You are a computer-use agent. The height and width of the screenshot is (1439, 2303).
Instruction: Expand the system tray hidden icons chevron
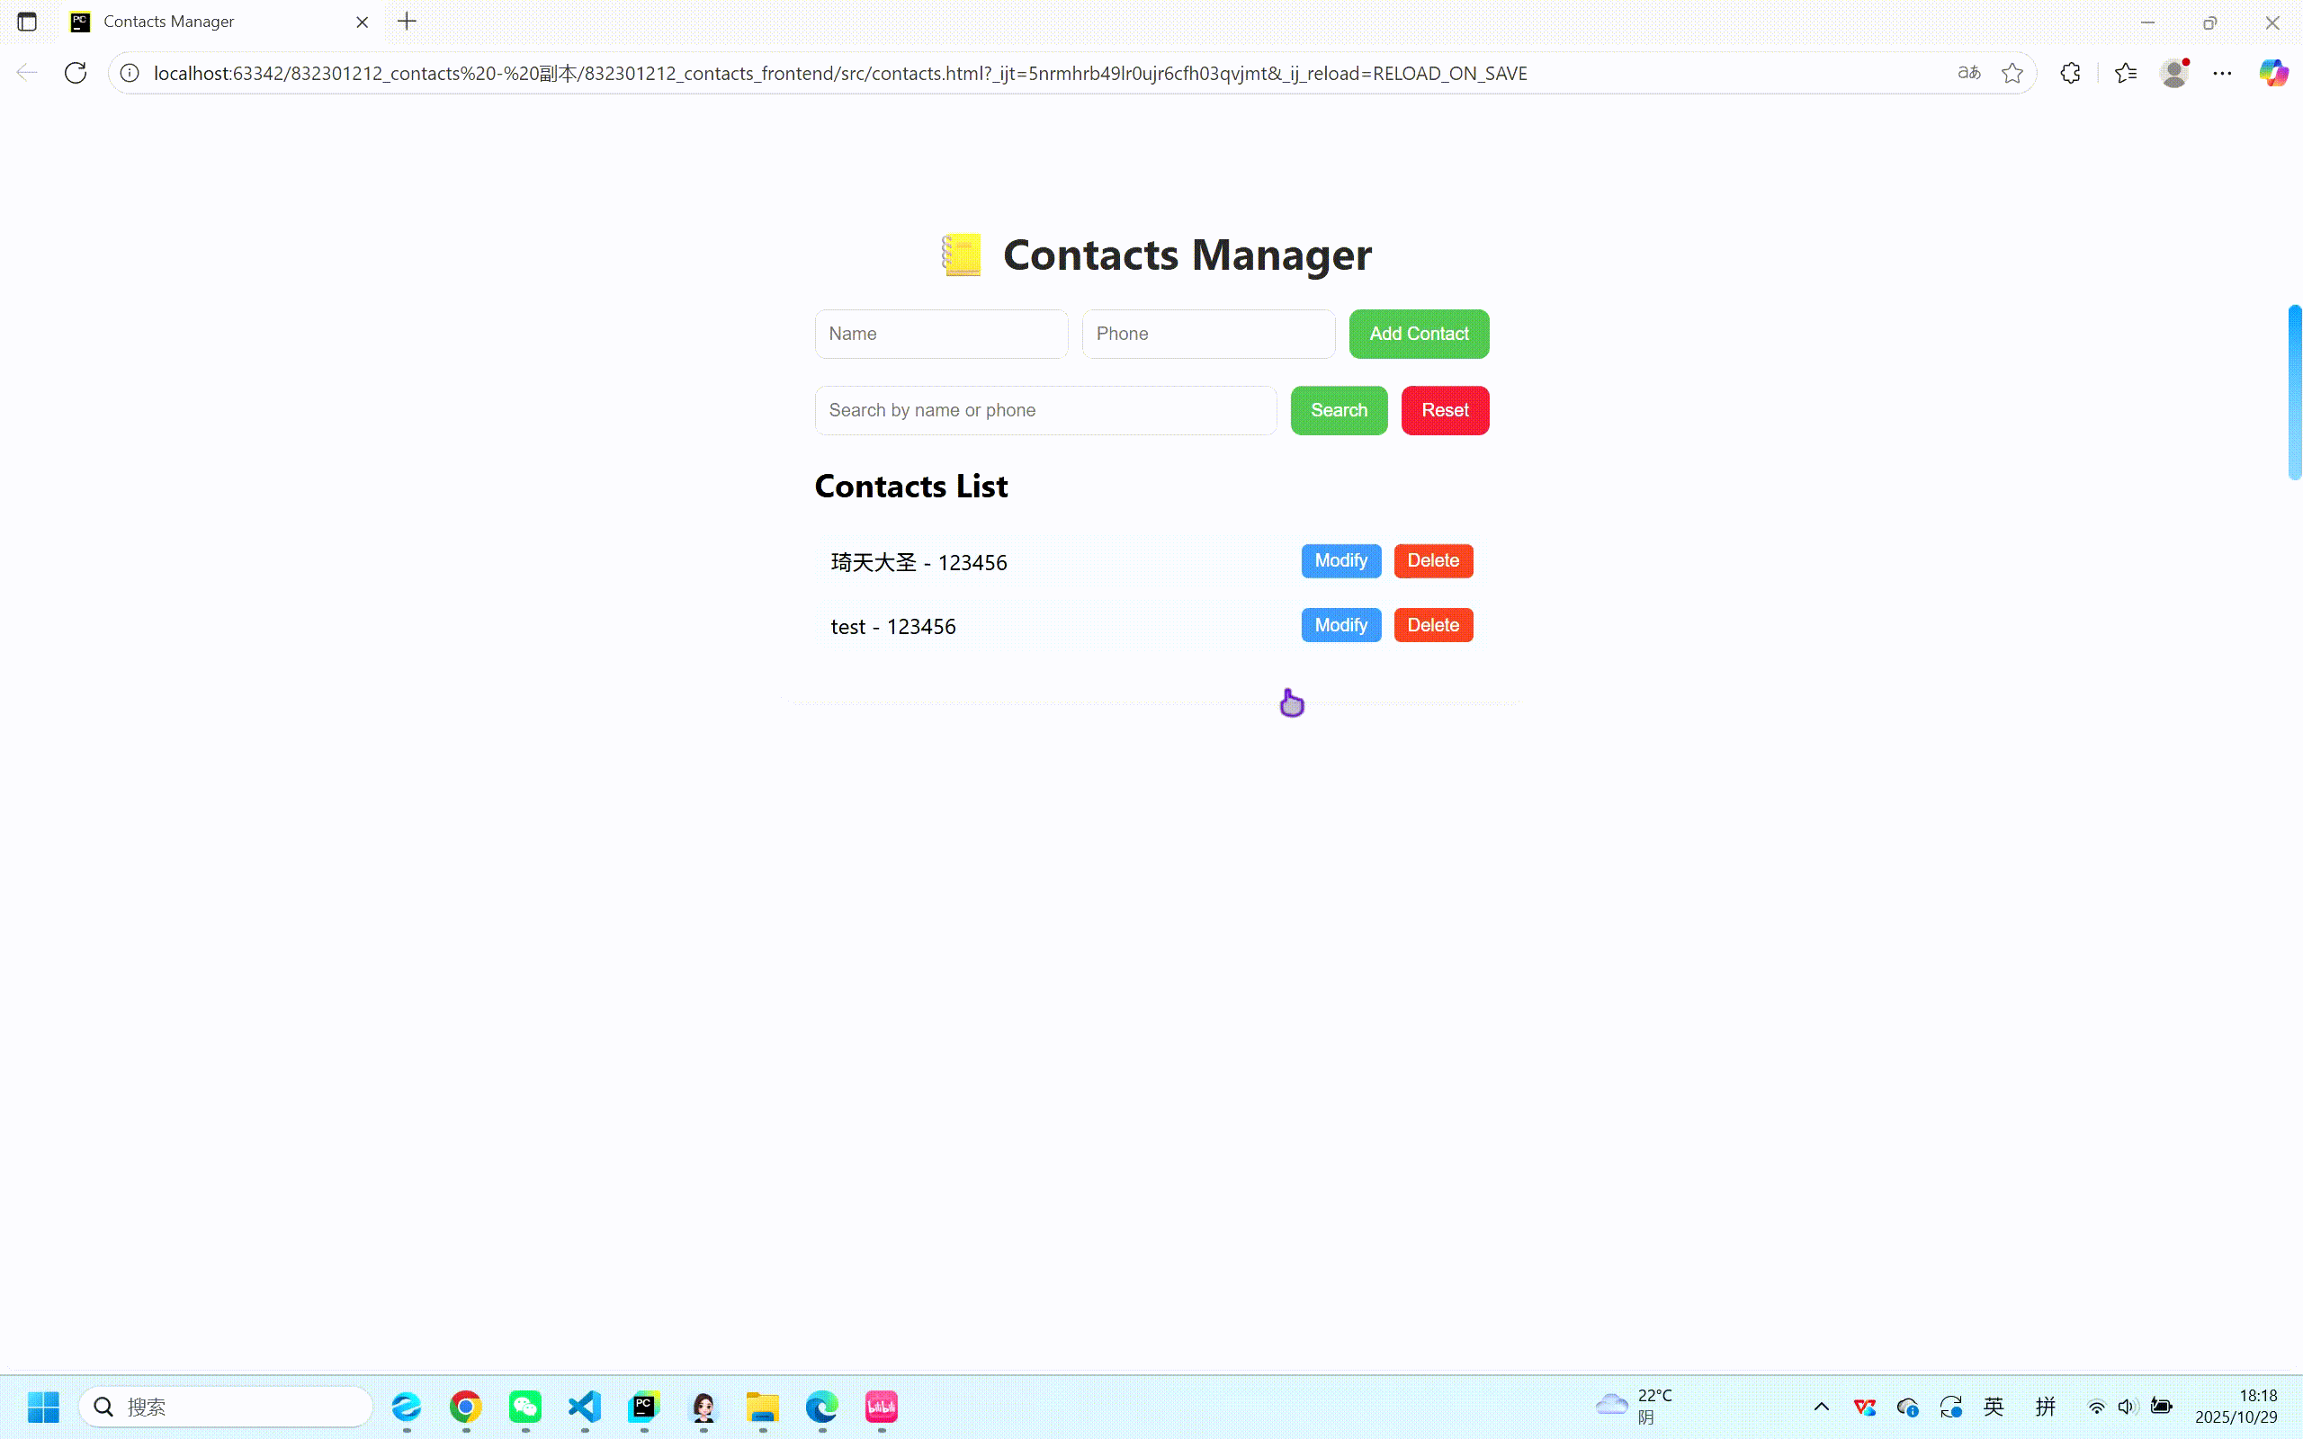[1822, 1407]
